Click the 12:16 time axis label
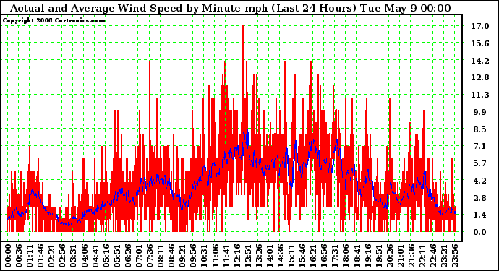 coord(236,256)
